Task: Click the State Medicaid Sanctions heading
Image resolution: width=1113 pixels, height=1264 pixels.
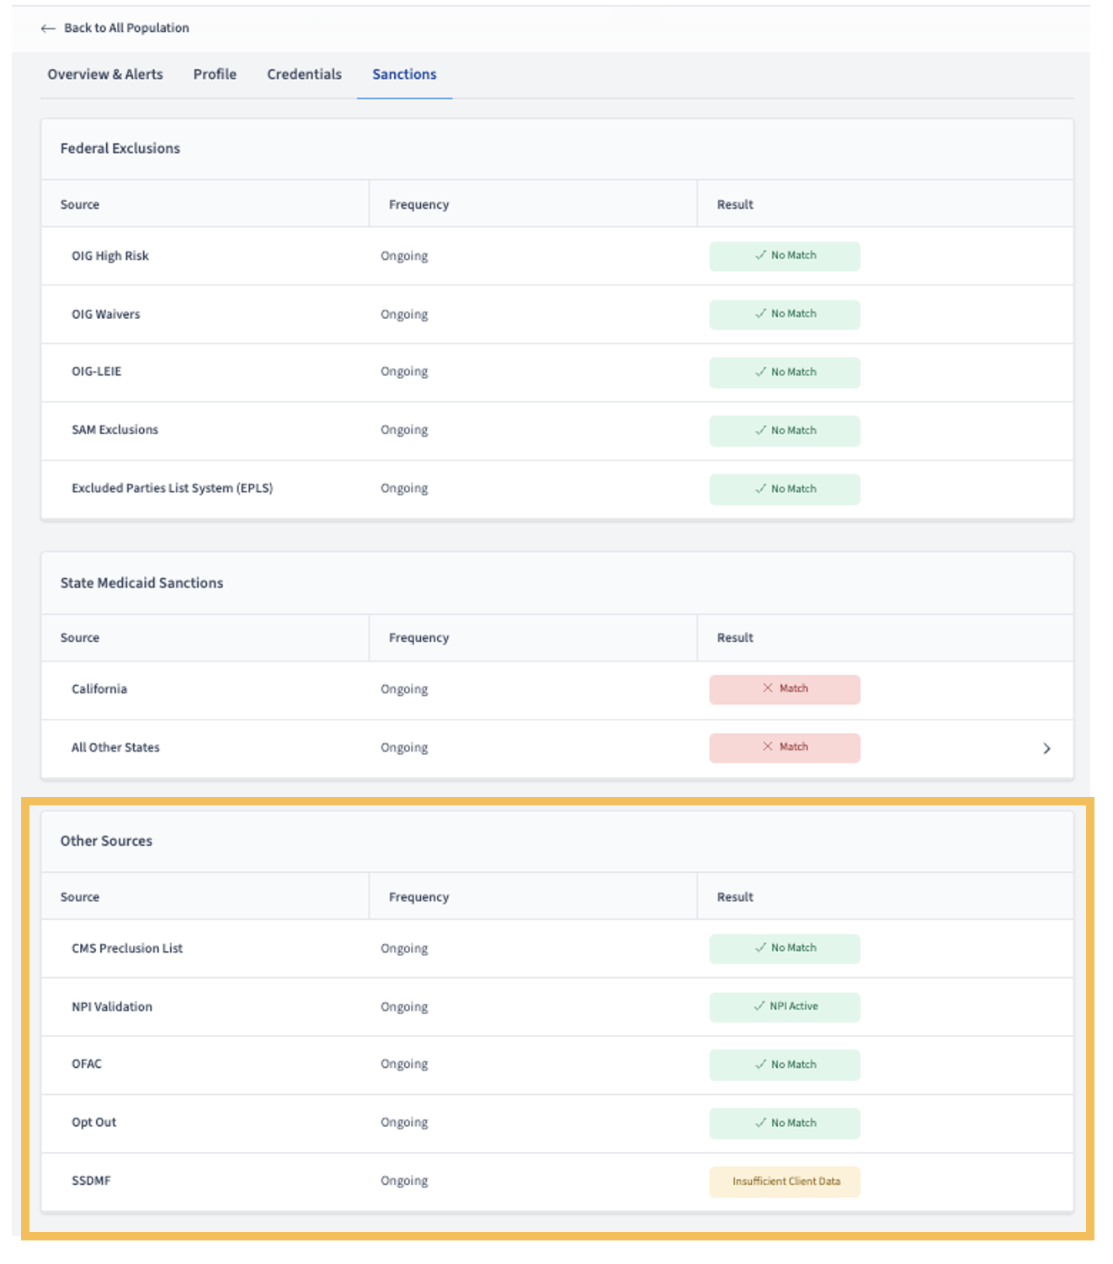Action: click(141, 582)
